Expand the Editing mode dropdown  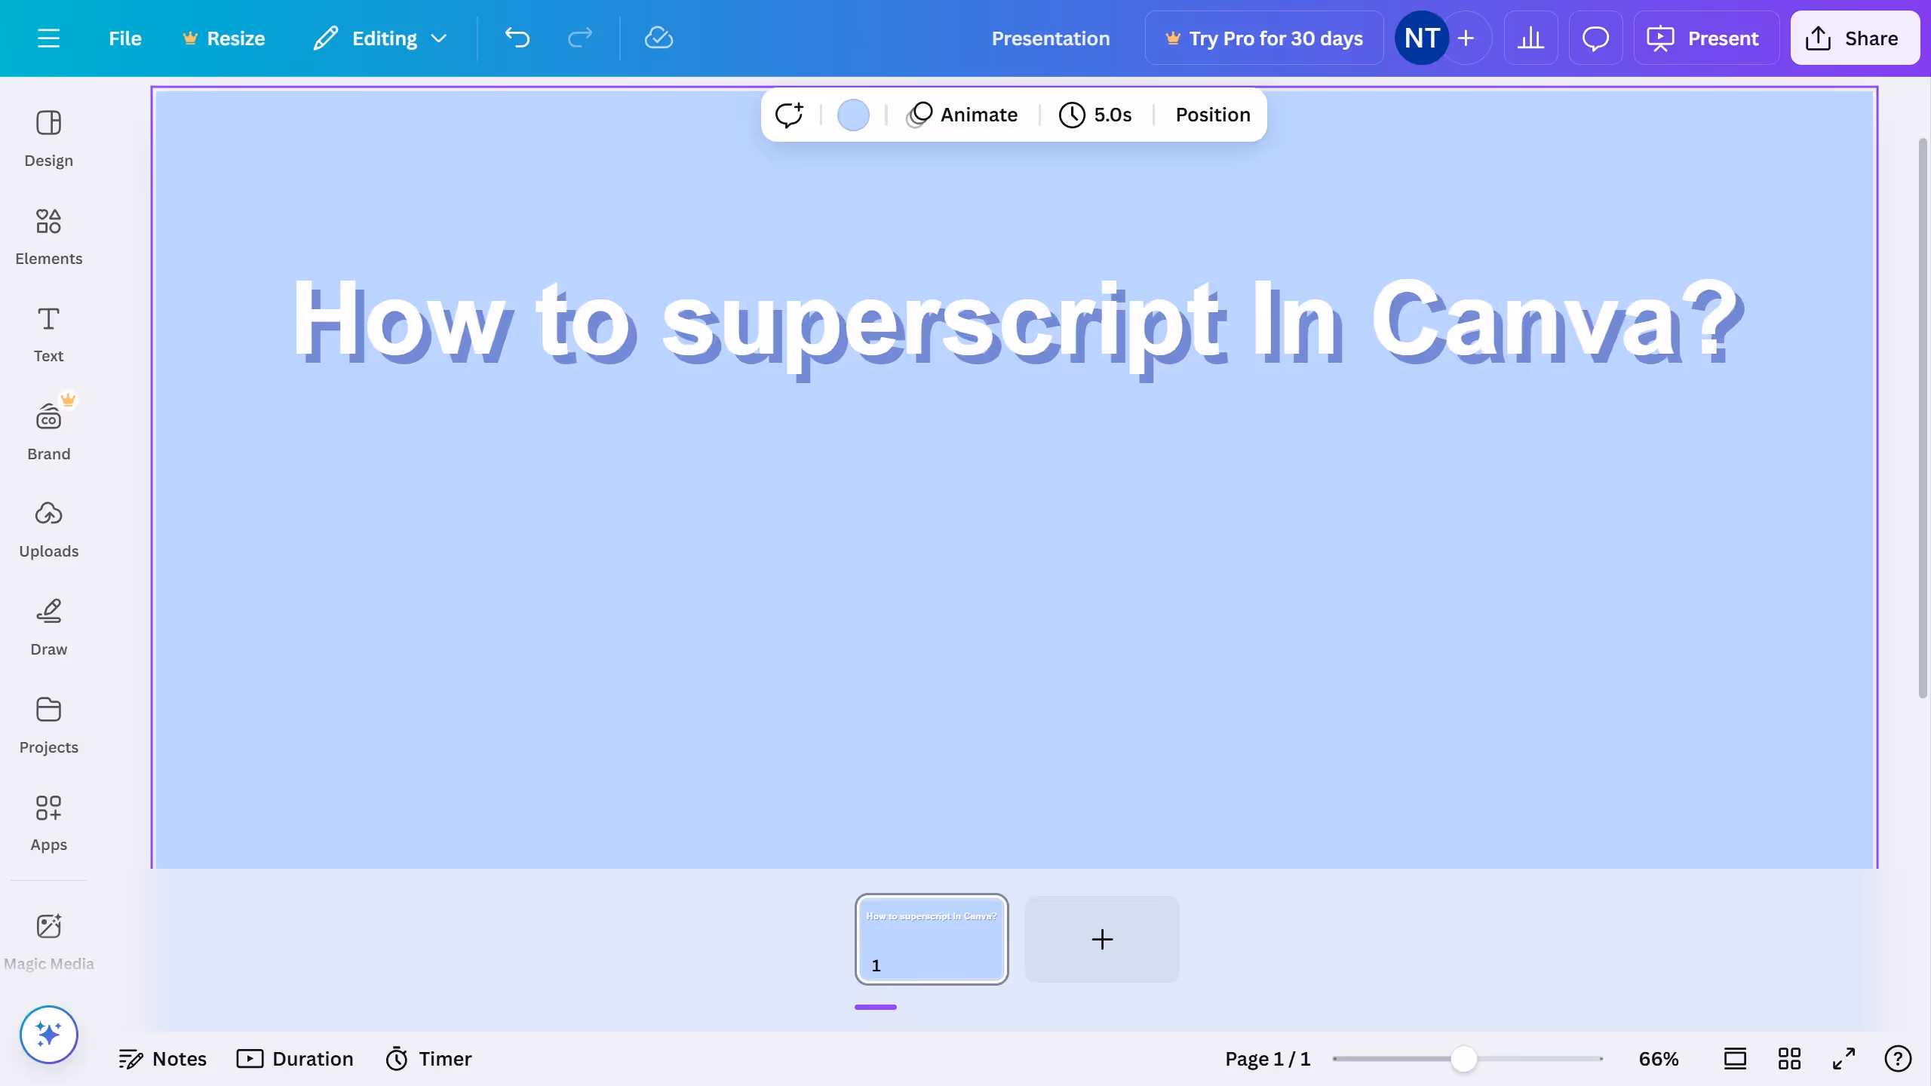(379, 38)
